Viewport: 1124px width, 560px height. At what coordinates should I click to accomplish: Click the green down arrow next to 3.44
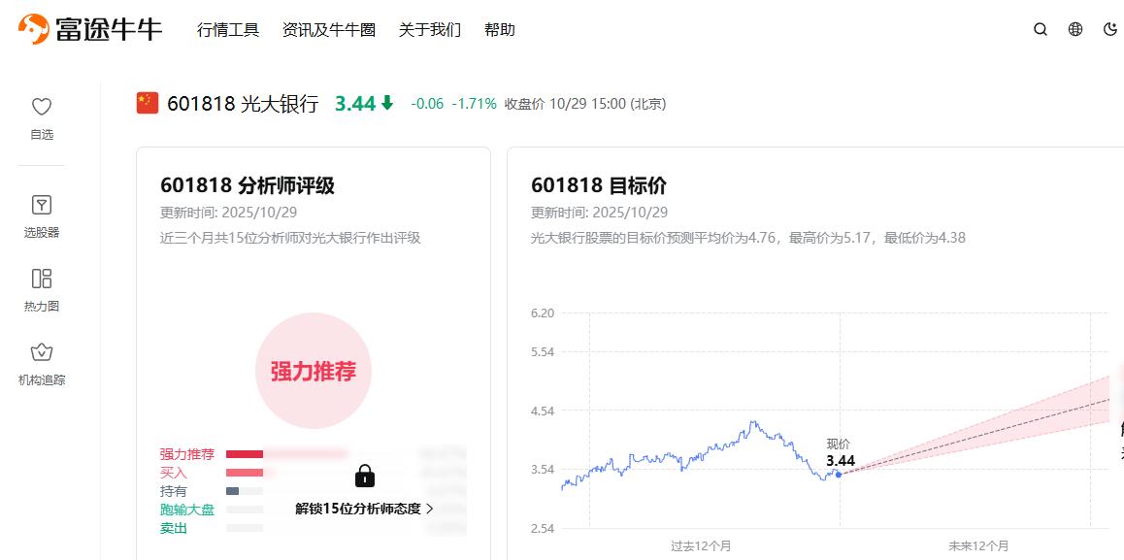coord(387,103)
